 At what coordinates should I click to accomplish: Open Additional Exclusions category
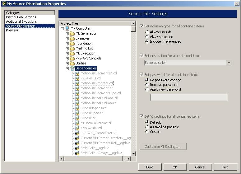pos(21,21)
